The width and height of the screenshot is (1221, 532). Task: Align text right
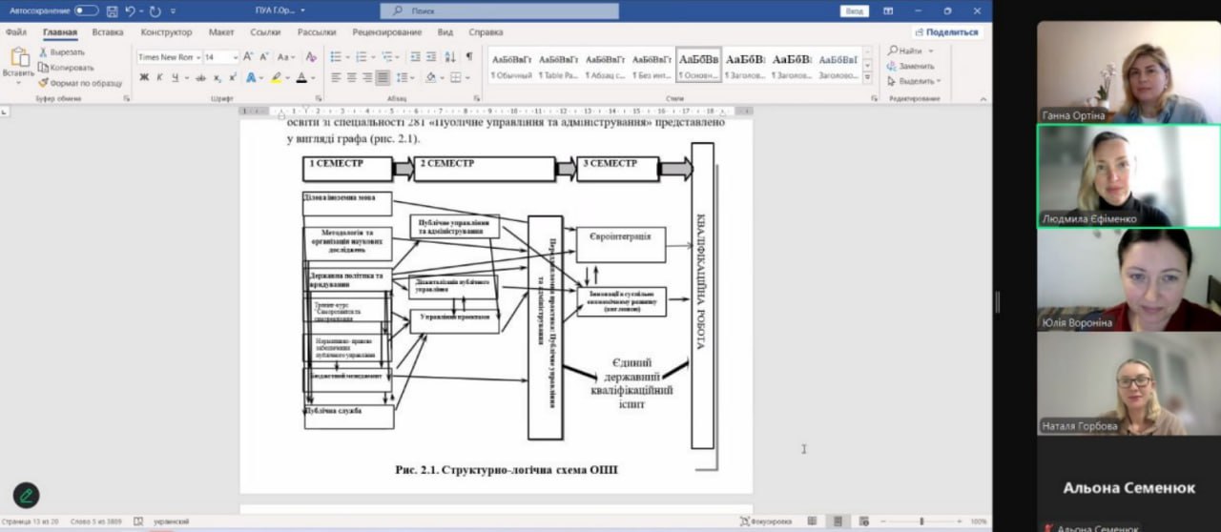pyautogui.click(x=367, y=77)
